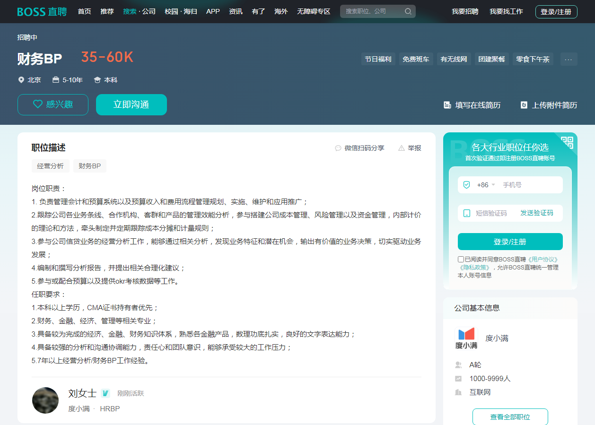Click 上传附件简历 link text

point(554,105)
